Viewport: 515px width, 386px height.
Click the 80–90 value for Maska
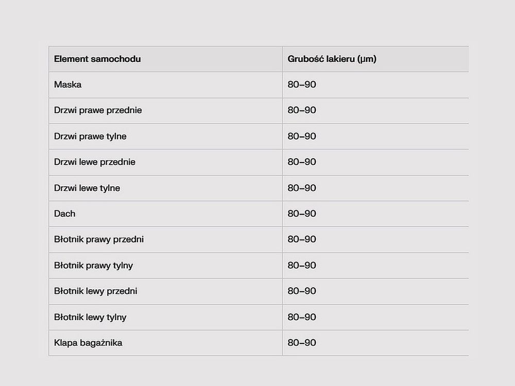pyautogui.click(x=301, y=85)
